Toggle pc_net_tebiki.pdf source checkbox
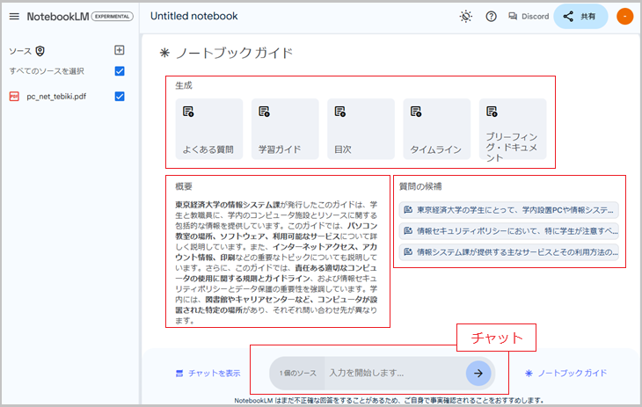The height and width of the screenshot is (407, 642). coord(120,96)
